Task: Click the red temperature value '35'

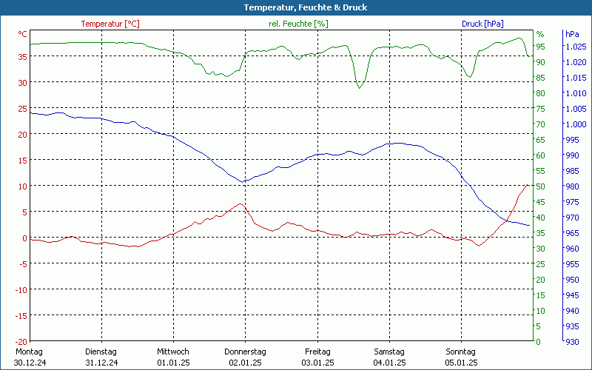Action: click(x=23, y=57)
